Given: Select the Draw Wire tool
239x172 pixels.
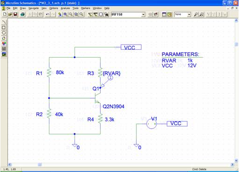Looking at the screenshot, I should coord(90,14).
